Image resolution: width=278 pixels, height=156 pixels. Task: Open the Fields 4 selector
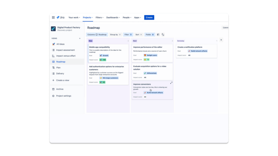[150, 35]
